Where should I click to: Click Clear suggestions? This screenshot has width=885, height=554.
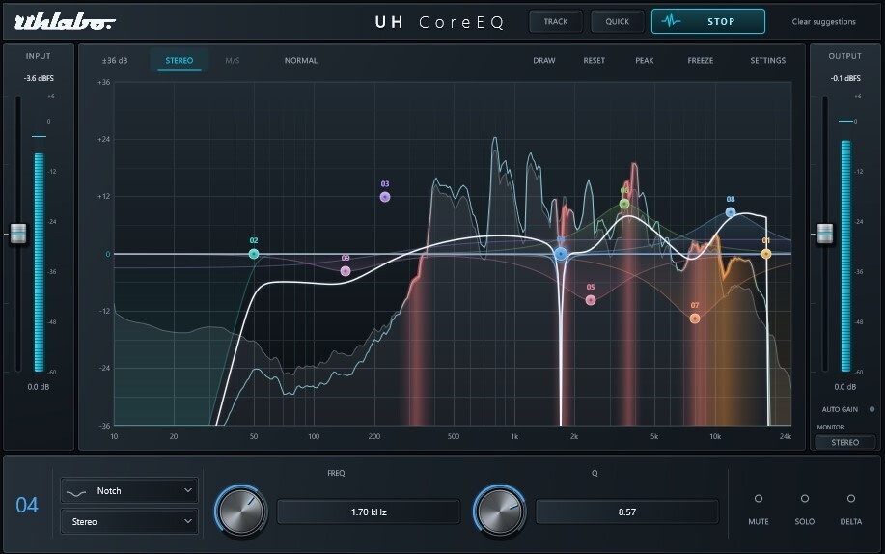click(823, 22)
